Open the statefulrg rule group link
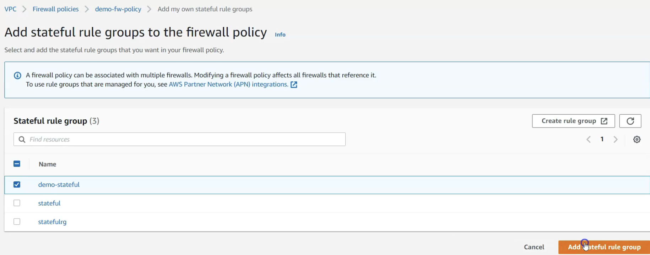 (x=52, y=222)
